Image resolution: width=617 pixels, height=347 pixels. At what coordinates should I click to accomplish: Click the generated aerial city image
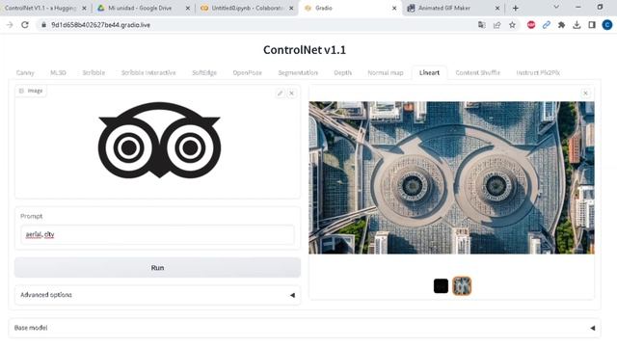451,177
